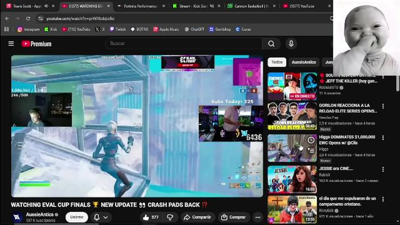Viewport: 400px width, 225px height.
Task: Go to YouTube Premium home logo
Action: pos(36,44)
